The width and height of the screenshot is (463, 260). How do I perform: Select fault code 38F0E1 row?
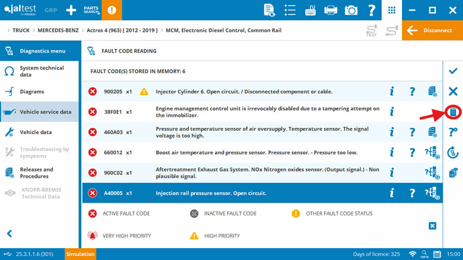tap(262, 112)
